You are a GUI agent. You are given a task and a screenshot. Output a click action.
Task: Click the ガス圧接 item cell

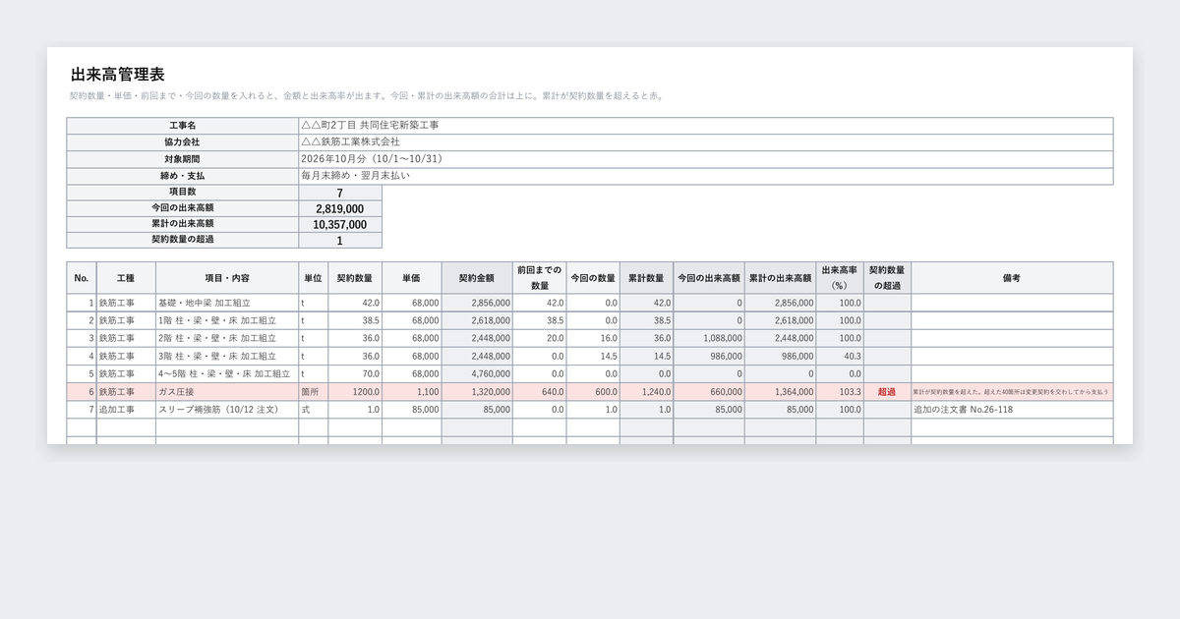[227, 392]
